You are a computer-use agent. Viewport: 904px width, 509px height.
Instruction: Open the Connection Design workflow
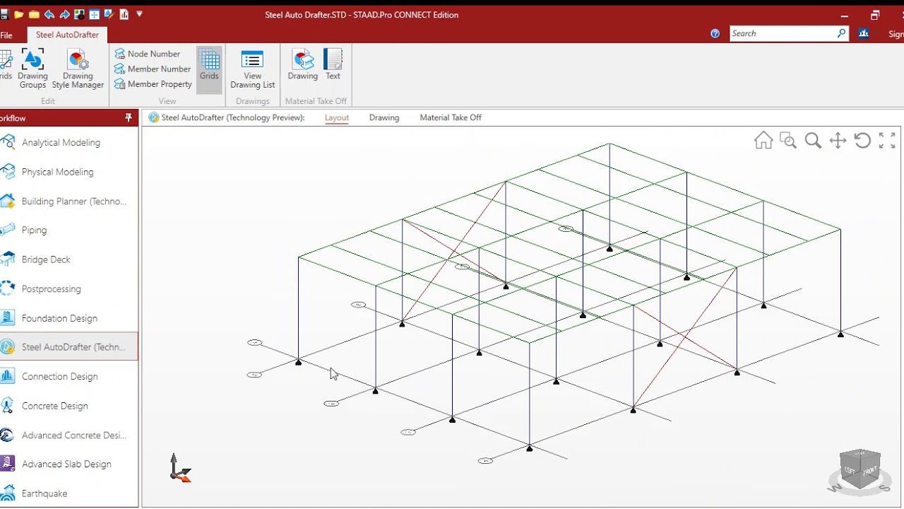point(69,376)
